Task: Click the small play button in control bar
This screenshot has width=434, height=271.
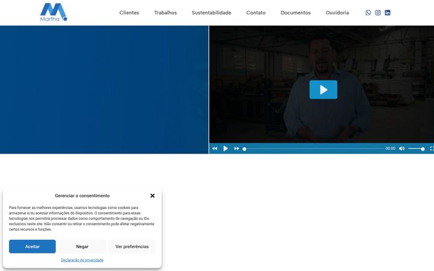Action: click(225, 149)
